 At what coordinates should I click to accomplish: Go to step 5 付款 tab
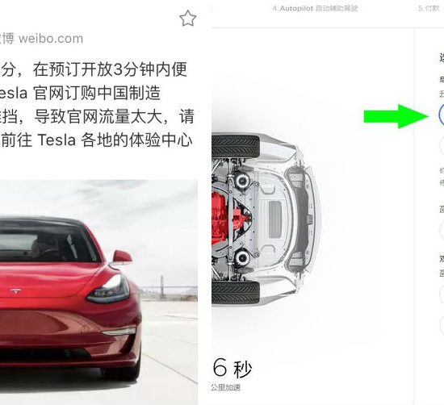[x=429, y=9]
